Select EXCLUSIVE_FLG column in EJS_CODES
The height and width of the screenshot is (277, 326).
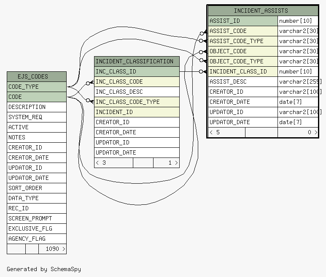pos(37,228)
